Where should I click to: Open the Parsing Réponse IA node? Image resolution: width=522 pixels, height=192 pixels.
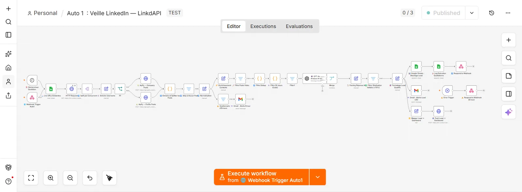point(356,79)
